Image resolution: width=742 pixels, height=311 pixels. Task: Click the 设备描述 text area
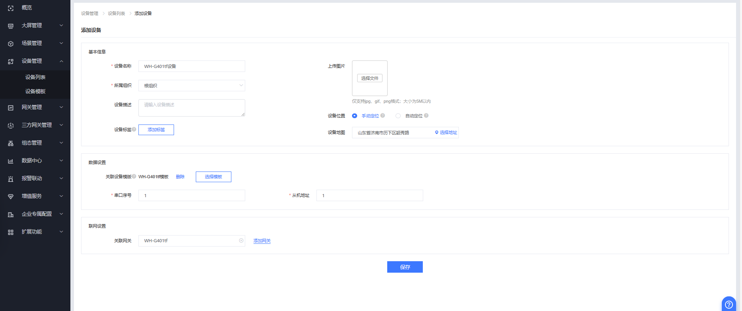pos(192,108)
